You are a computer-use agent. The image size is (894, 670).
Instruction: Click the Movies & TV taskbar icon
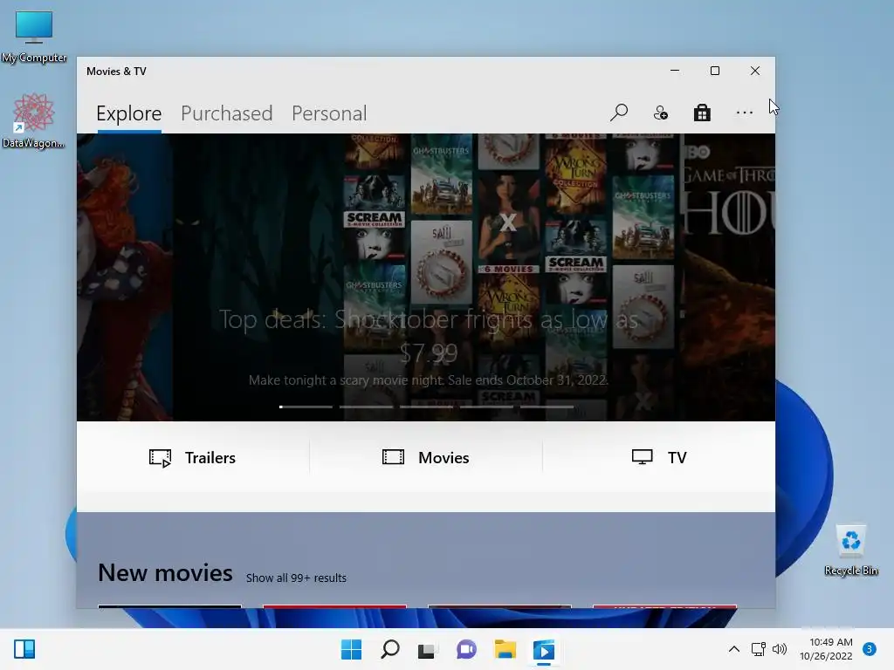[x=544, y=650]
